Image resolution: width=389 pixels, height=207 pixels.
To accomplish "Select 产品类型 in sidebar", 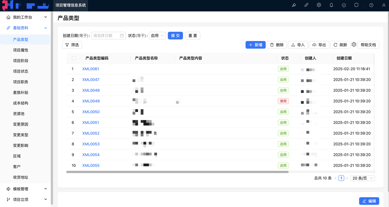I will (x=25, y=40).
